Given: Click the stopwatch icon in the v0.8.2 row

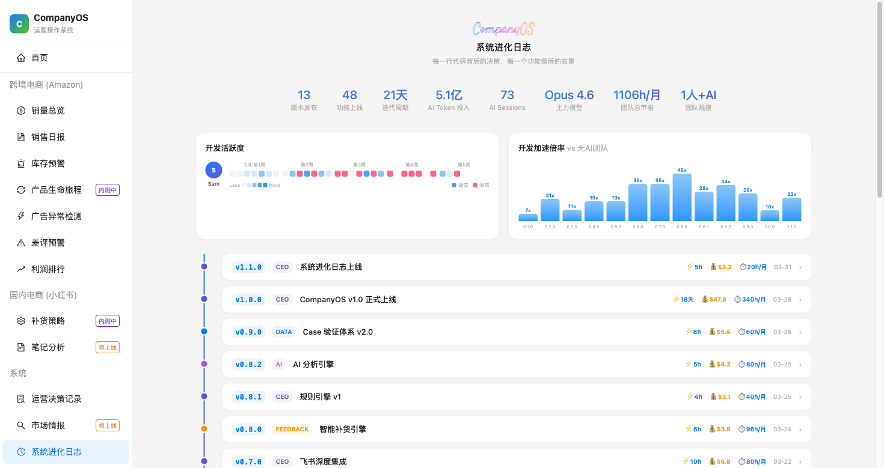Looking at the screenshot, I should [742, 364].
